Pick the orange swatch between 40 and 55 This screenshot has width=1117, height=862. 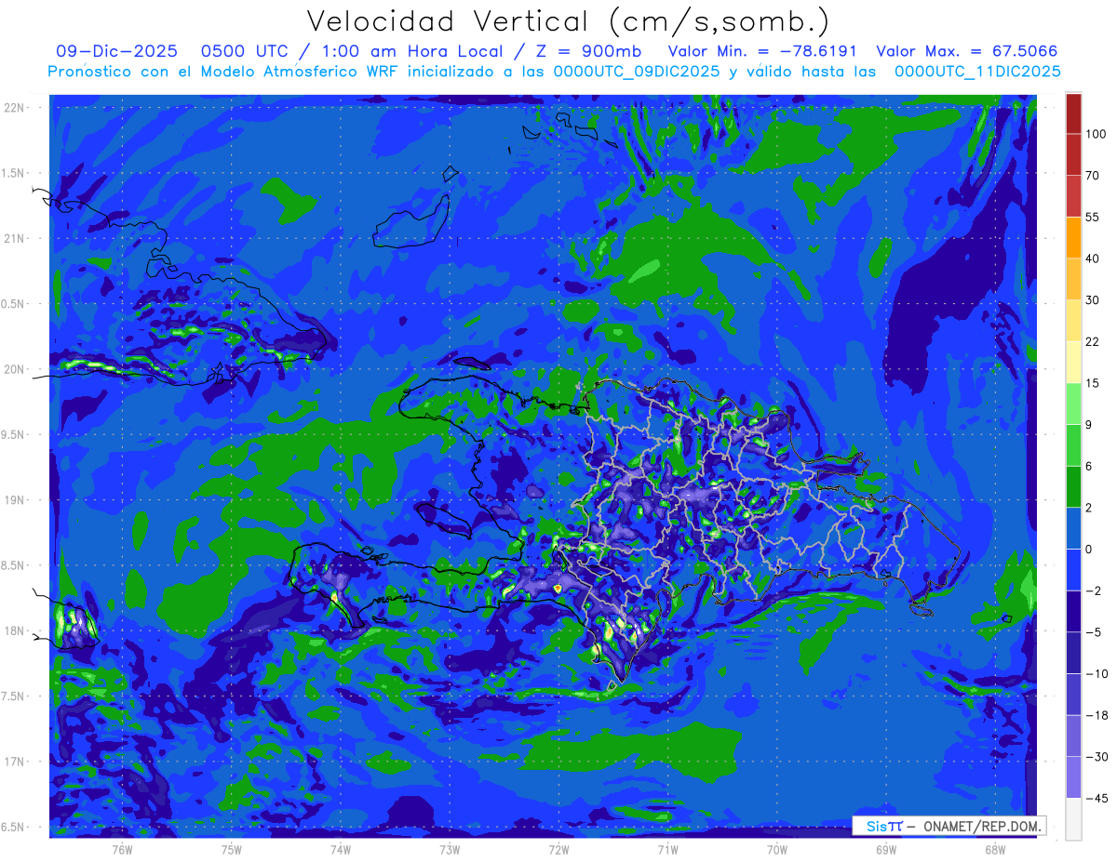[1073, 237]
